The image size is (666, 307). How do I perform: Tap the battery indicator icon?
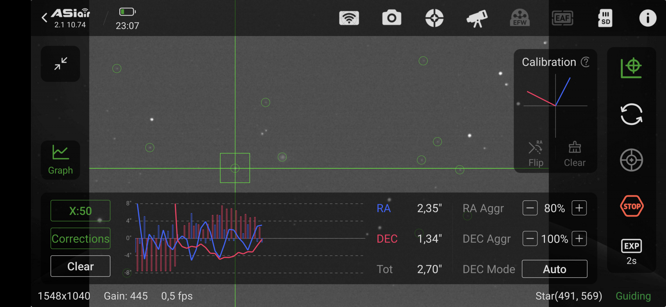click(127, 12)
